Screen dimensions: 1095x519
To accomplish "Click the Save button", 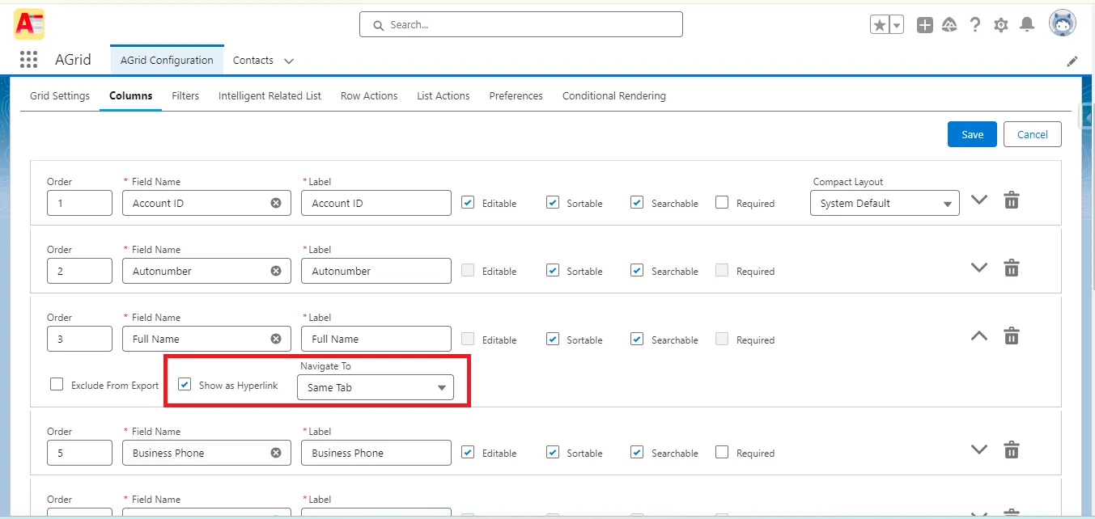I will pos(971,134).
